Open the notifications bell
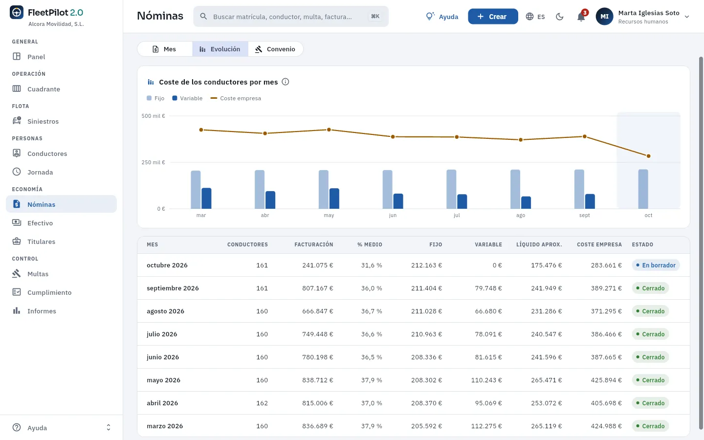The height and width of the screenshot is (440, 704). 581,17
